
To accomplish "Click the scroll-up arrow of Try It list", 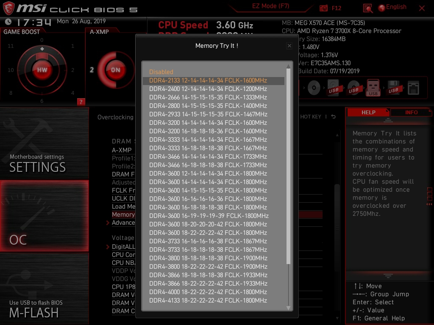I will (288, 66).
